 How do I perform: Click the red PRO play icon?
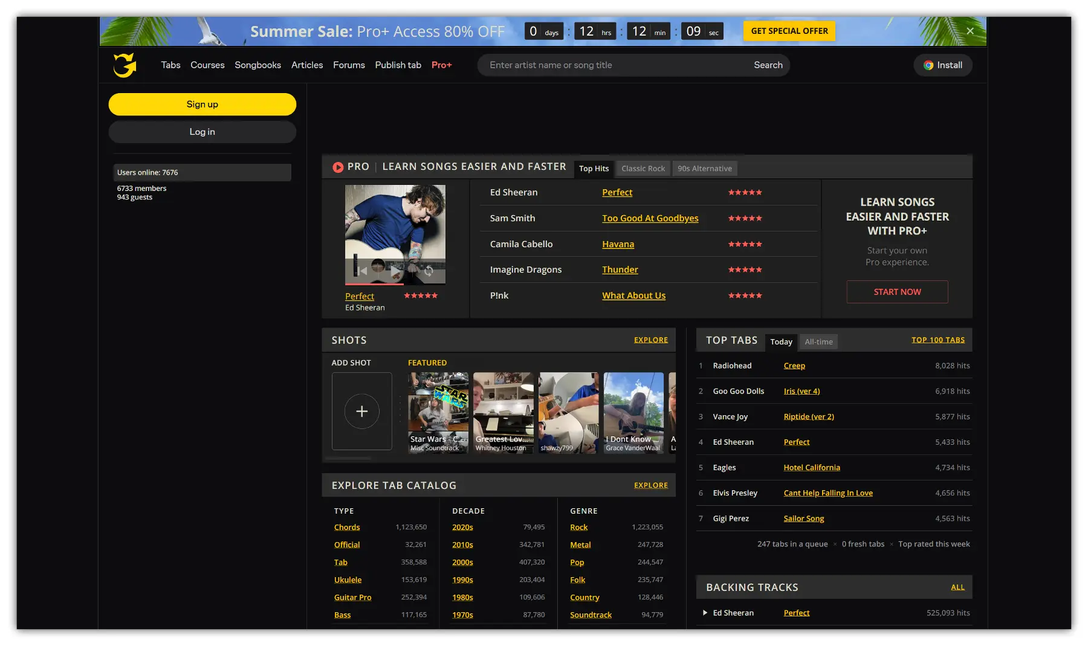(x=338, y=167)
